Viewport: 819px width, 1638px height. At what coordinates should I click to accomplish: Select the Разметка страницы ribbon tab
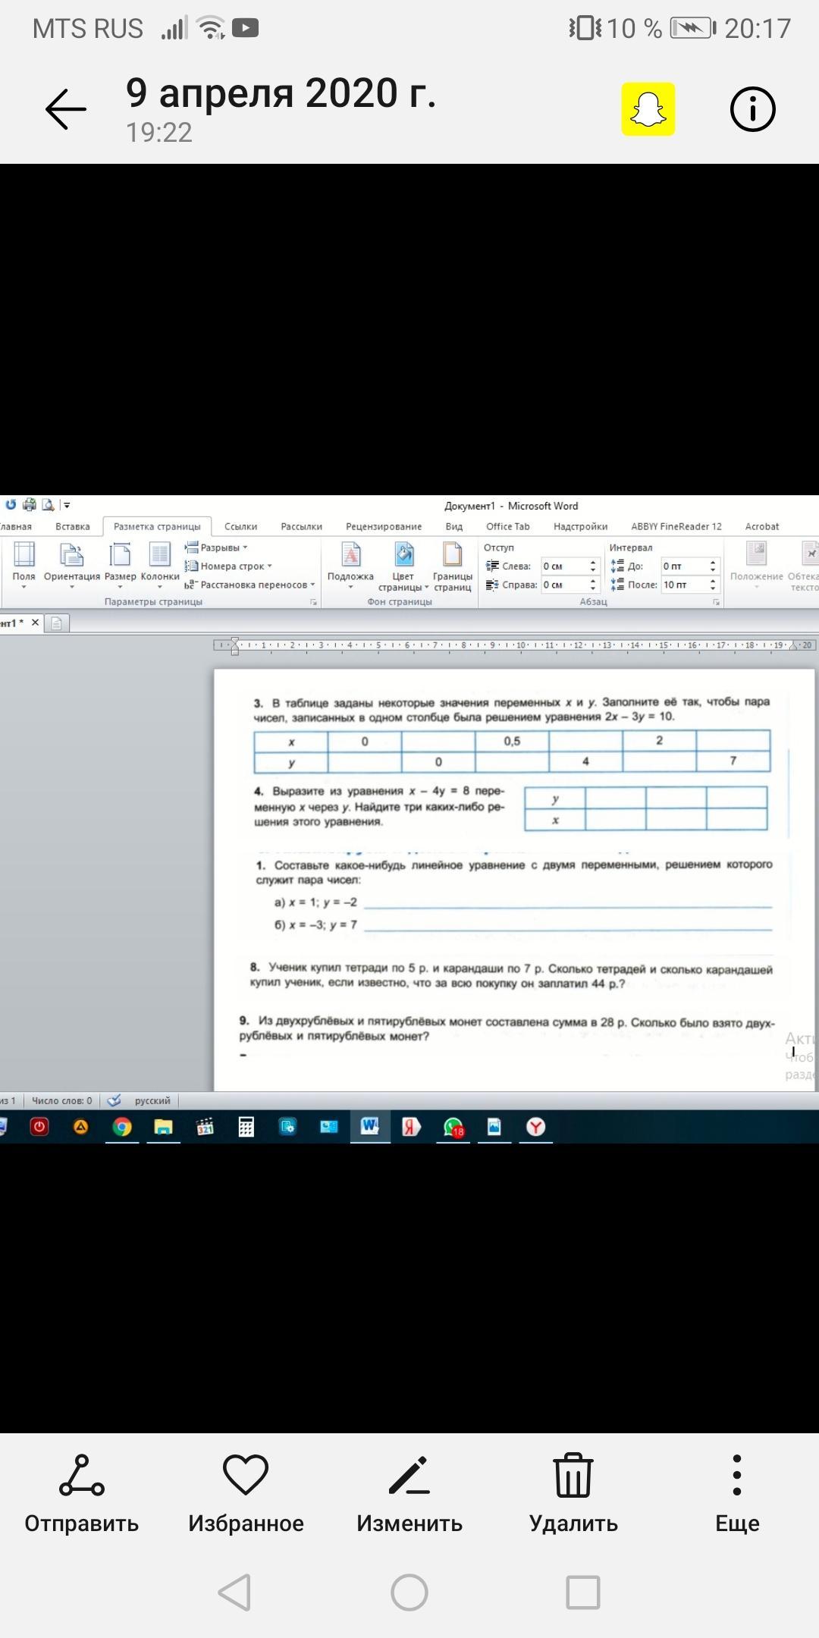click(x=157, y=526)
